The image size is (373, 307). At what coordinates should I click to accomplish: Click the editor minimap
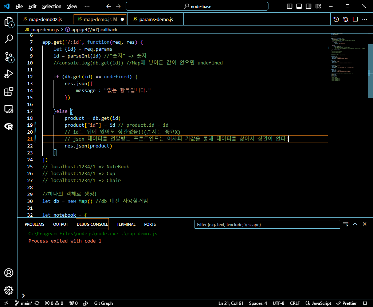(348, 57)
